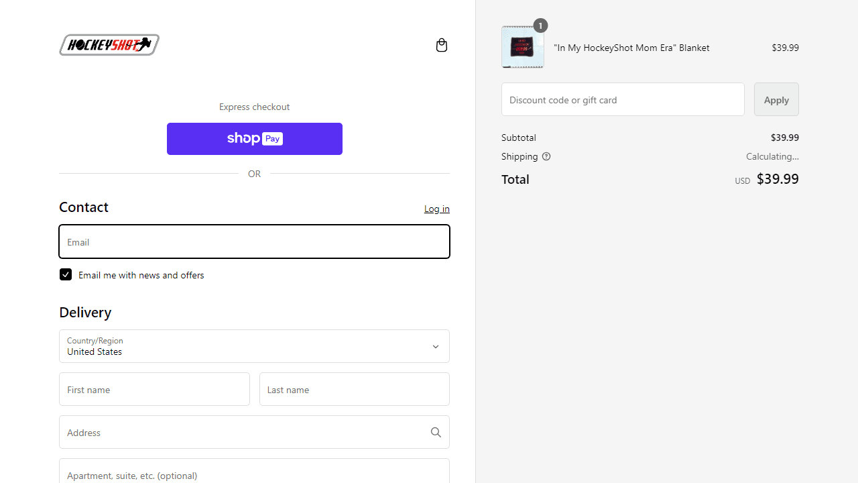Click the Last name field

[355, 389]
